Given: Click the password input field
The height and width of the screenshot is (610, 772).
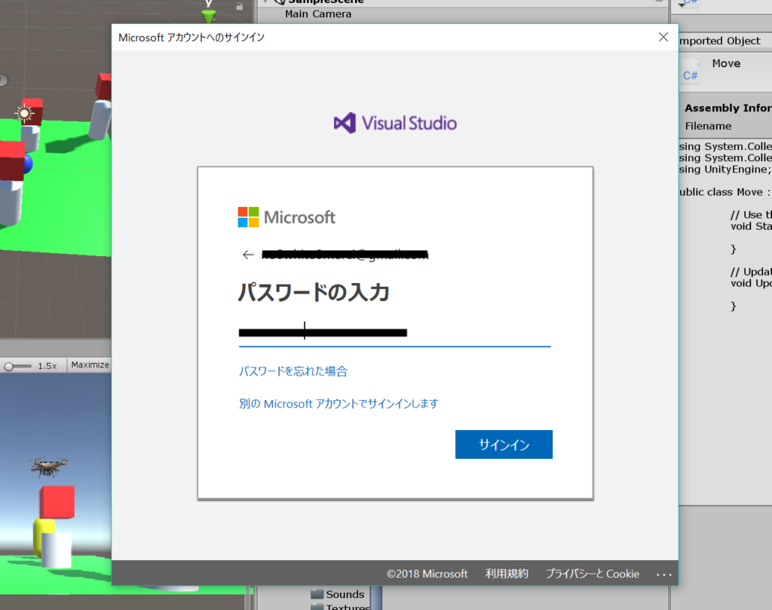Looking at the screenshot, I should (394, 332).
